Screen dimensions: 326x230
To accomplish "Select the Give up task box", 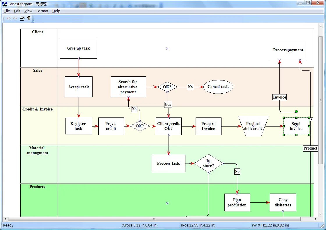I will (79, 48).
